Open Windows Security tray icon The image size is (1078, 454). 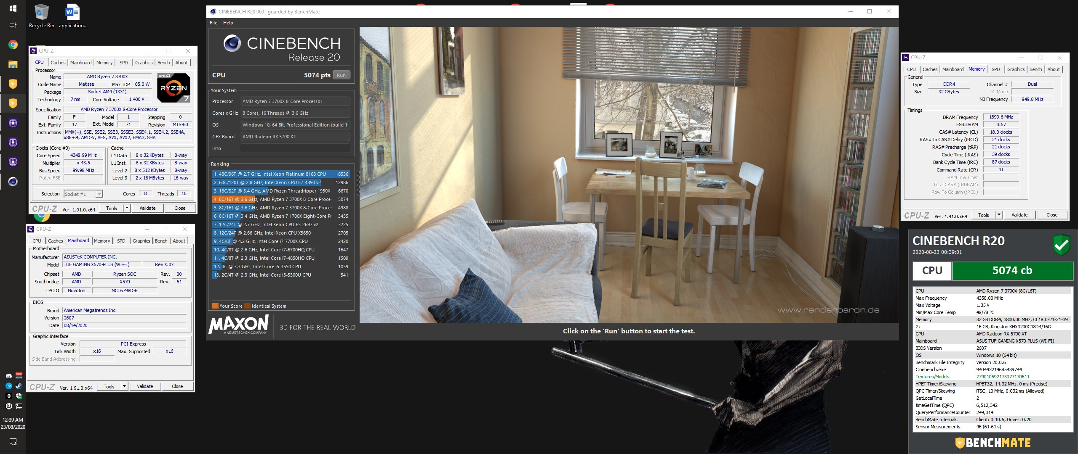(x=19, y=396)
